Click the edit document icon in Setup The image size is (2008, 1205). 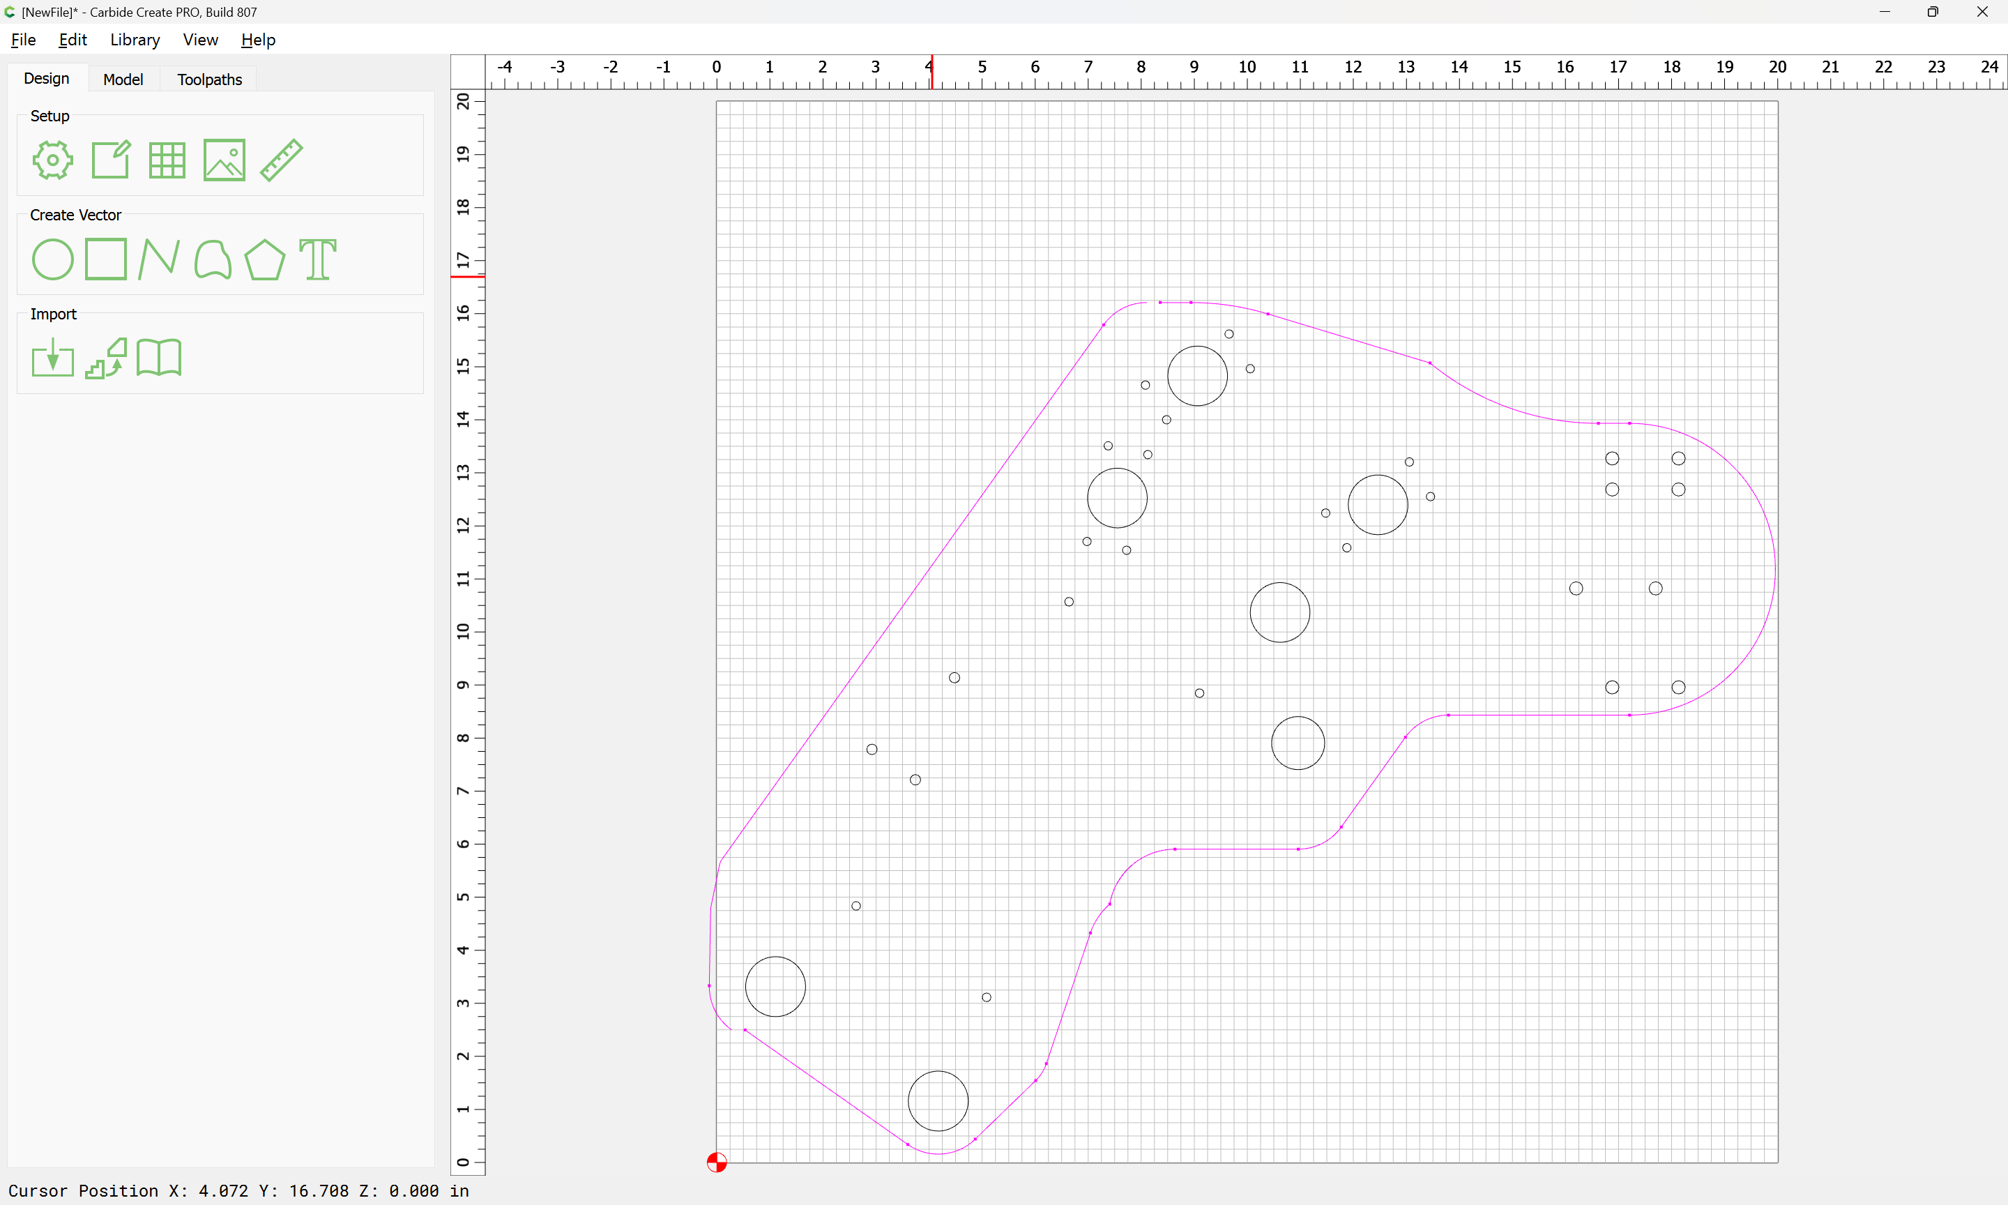(110, 159)
